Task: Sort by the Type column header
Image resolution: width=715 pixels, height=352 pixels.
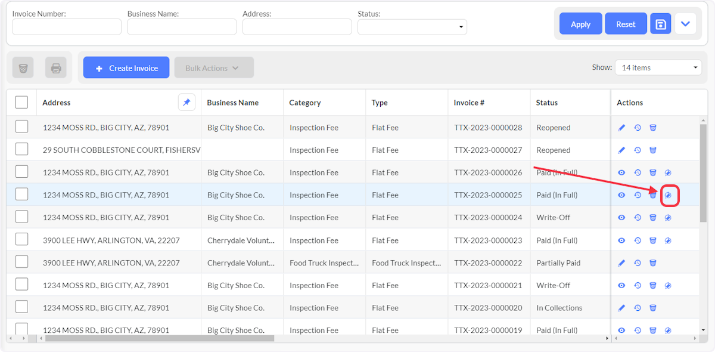Action: 380,103
